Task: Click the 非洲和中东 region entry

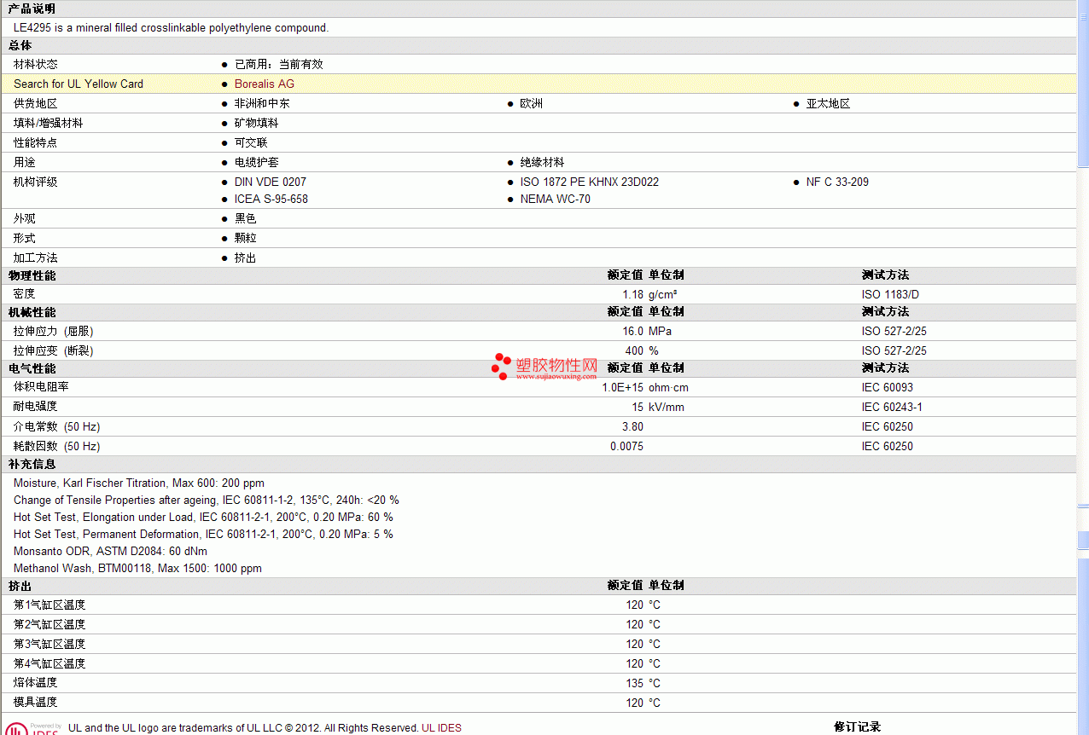Action: point(262,103)
